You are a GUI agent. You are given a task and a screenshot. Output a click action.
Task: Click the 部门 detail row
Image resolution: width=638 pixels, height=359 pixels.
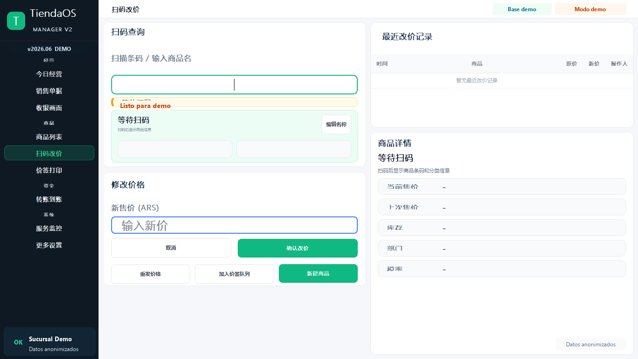502,248
